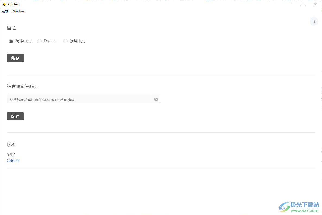Save the language setting with 保存 button
This screenshot has height=215, width=322.
click(x=15, y=58)
